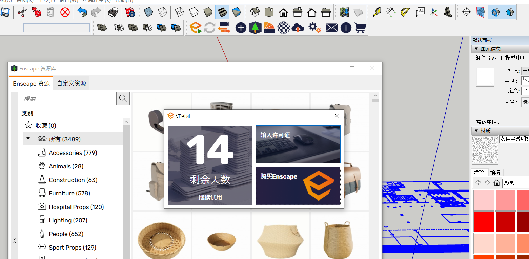
Task: Select the Section Plane tool
Action: pos(466,13)
